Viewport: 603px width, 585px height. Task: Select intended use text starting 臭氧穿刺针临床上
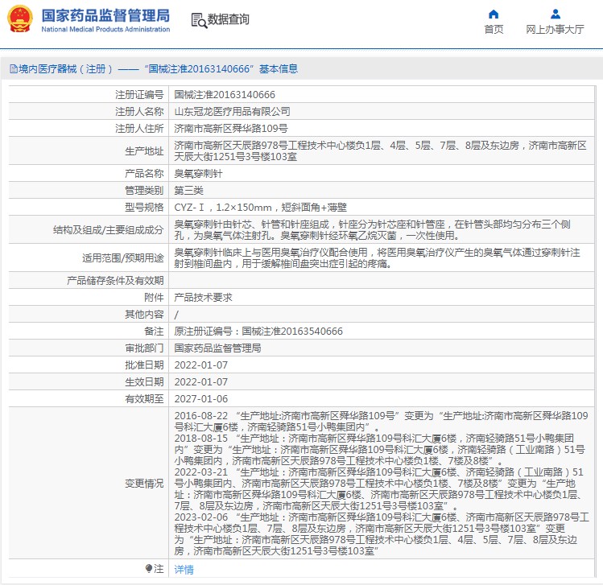pos(377,258)
